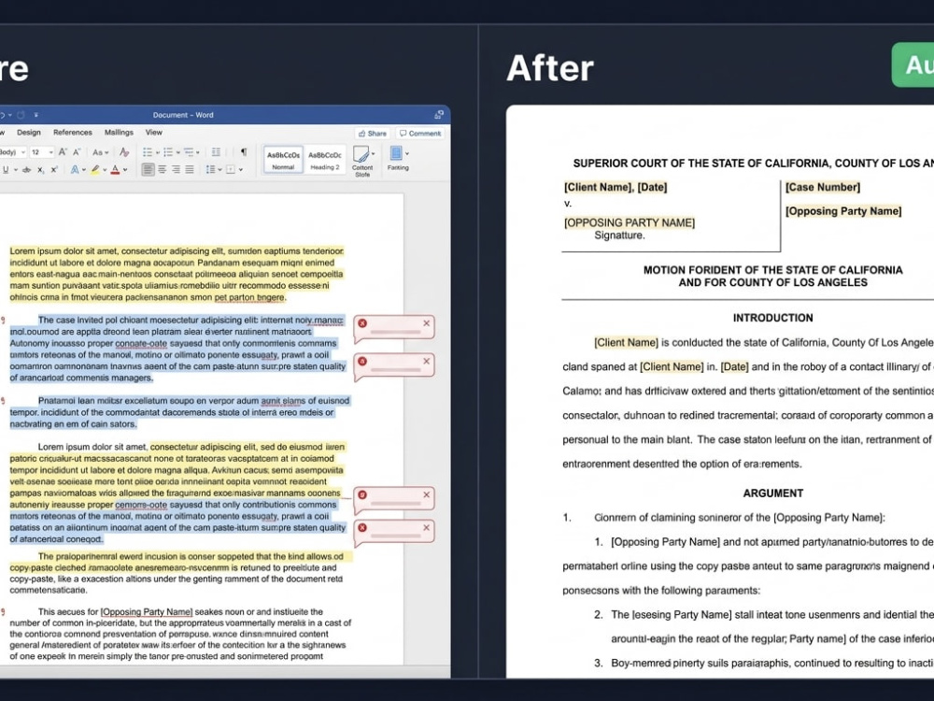Screen dimensions: 934x701
Task: Click the borders icon in paragraph group
Action: pyautogui.click(x=231, y=170)
